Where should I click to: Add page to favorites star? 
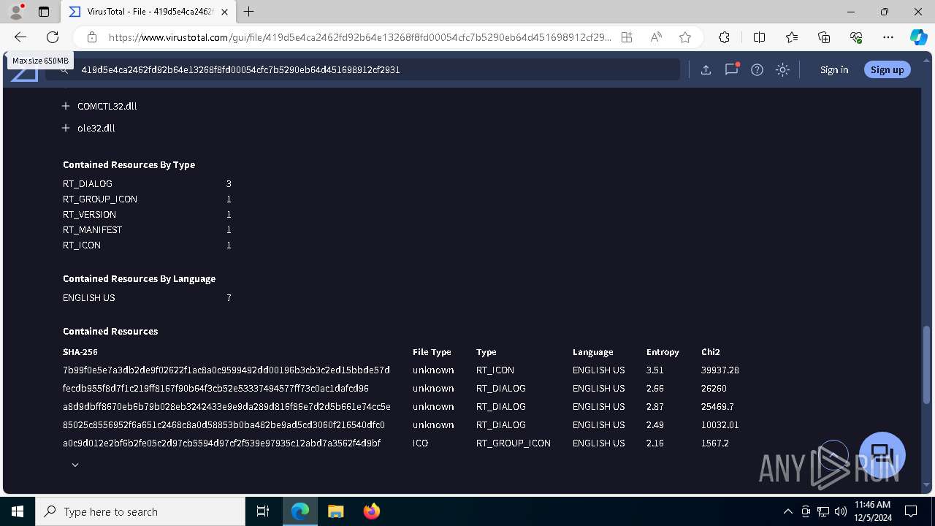pos(685,37)
